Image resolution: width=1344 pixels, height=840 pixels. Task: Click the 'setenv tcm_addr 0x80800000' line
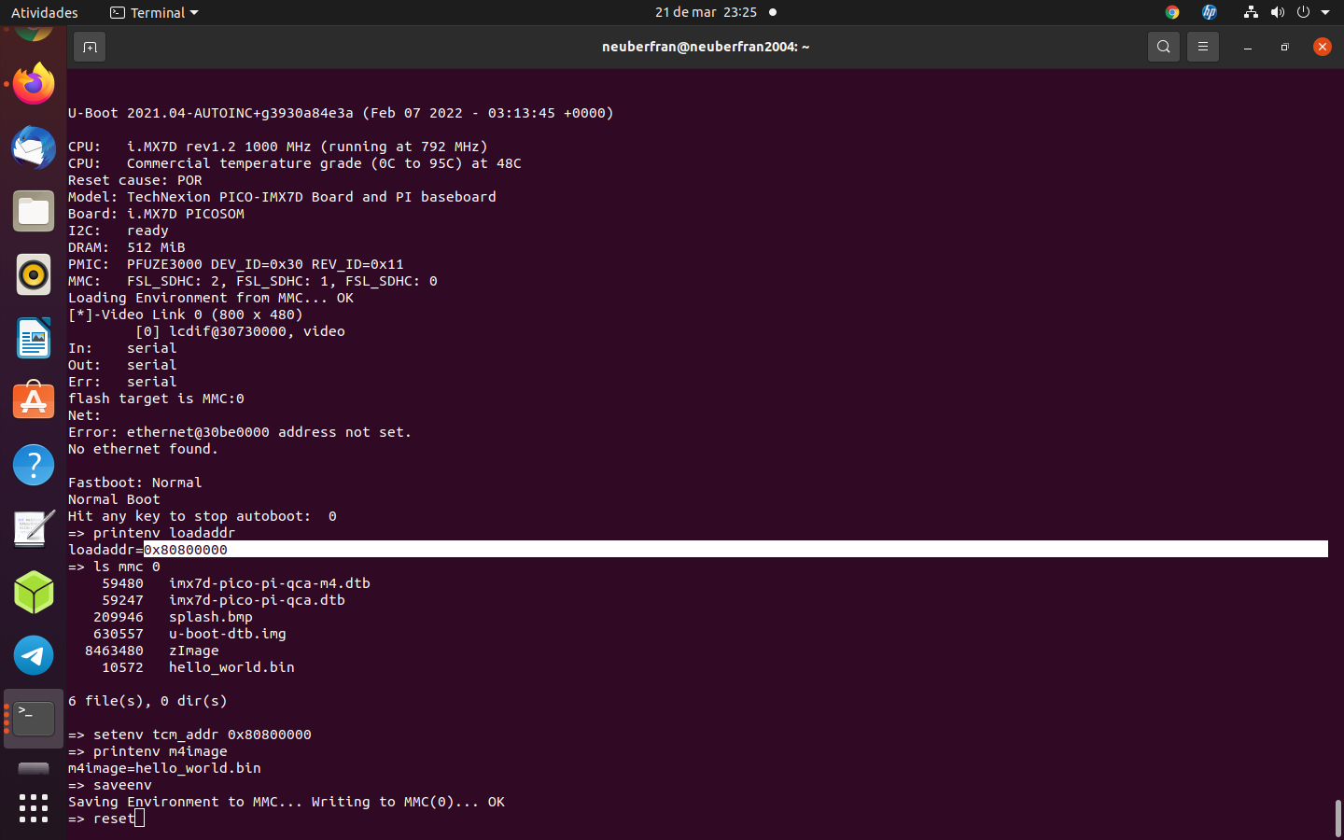pos(190,735)
